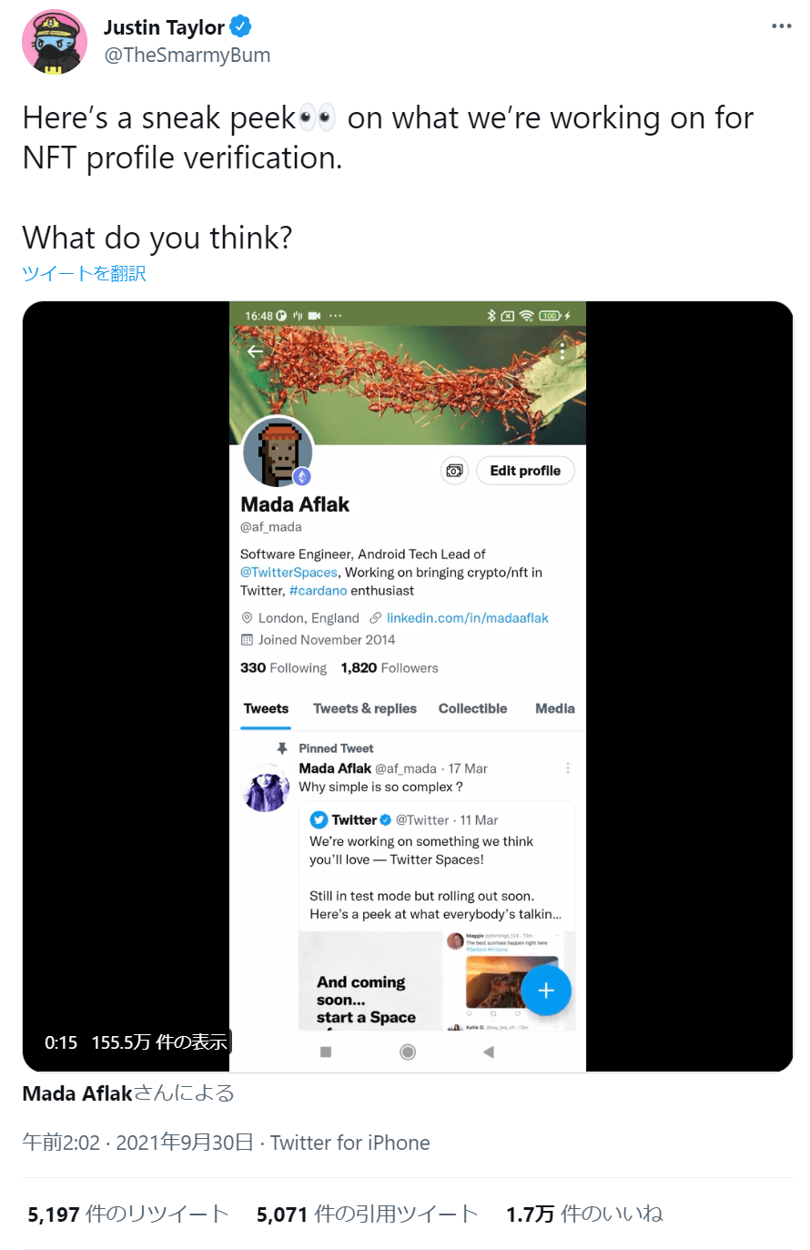Open the tweet's three-dot more menu

781,25
